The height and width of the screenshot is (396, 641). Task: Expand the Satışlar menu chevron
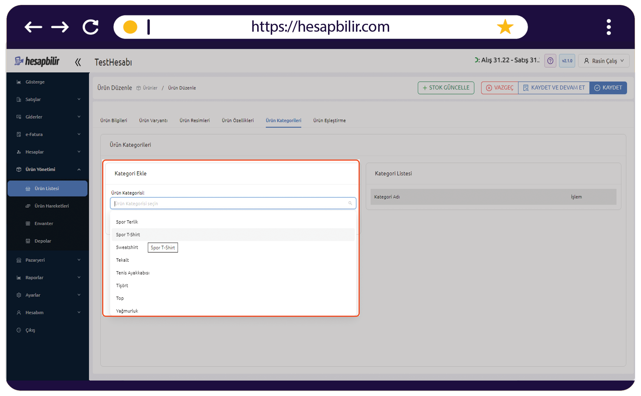click(x=79, y=99)
